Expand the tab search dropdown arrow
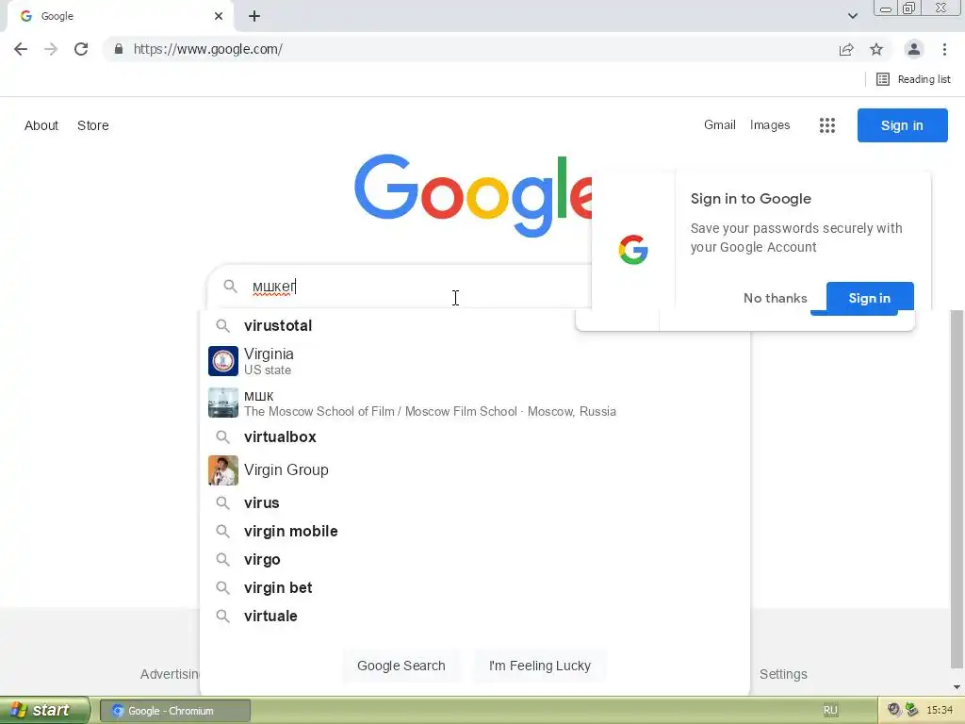 pyautogui.click(x=852, y=16)
